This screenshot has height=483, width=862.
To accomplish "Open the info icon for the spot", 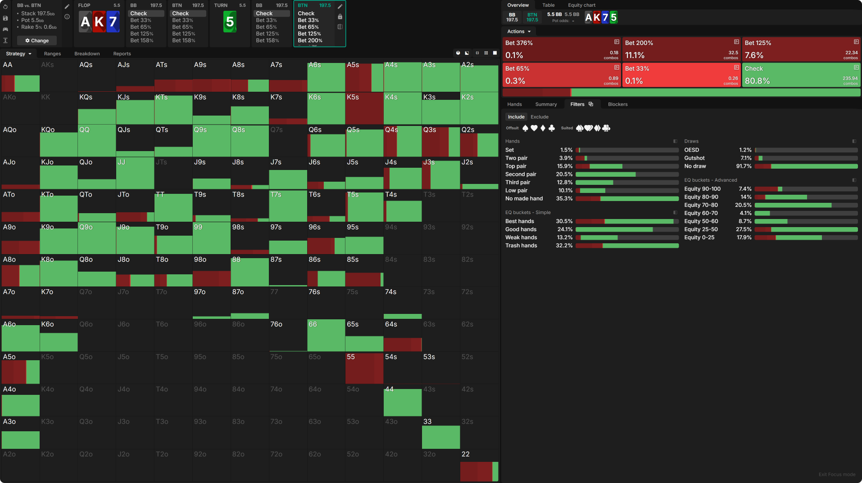I will click(67, 17).
